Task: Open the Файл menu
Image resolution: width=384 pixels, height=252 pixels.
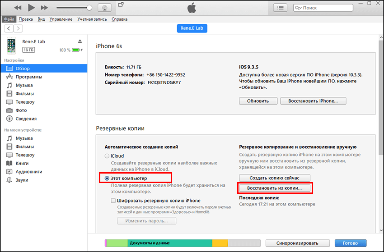Action: pyautogui.click(x=9, y=19)
